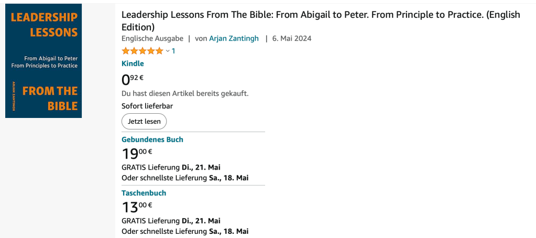Open the Leadership Lessons book cover thumbnail
Viewport: 536px width, 238px height.
pyautogui.click(x=43, y=61)
